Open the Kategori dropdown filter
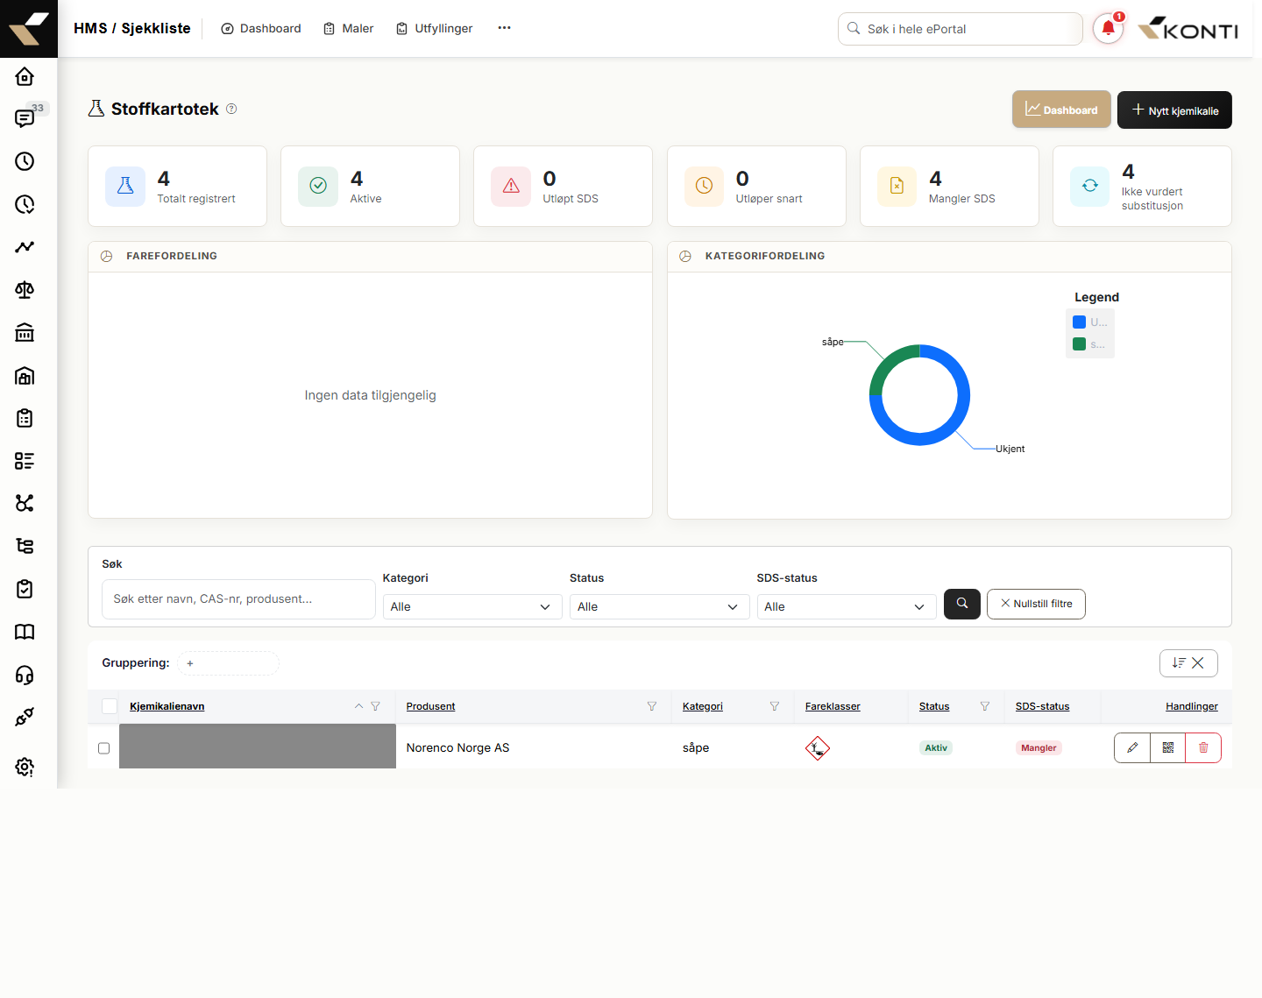 coord(472,606)
